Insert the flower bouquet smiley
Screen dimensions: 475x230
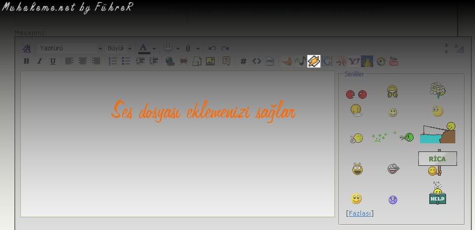[x=438, y=90]
